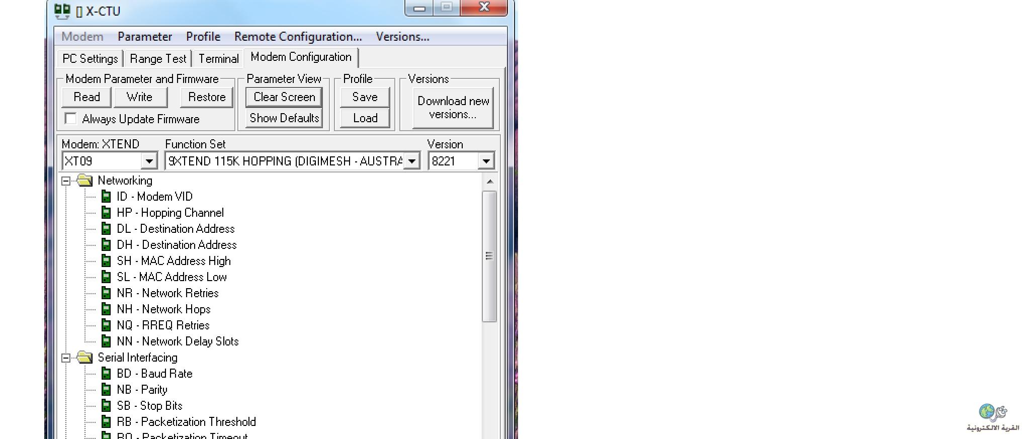Click the green icon beside DL - Destination Address
Image resolution: width=1022 pixels, height=439 pixels.
point(106,229)
